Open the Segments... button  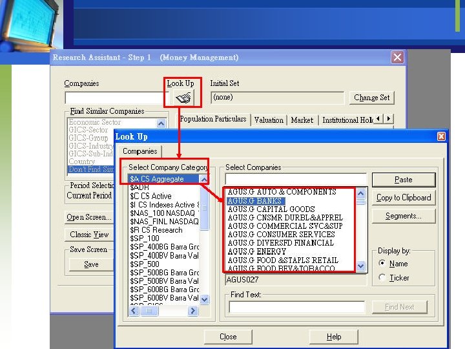tap(404, 216)
